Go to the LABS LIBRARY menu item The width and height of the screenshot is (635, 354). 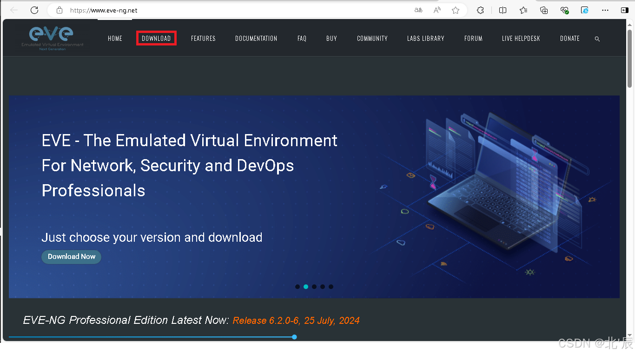point(426,39)
